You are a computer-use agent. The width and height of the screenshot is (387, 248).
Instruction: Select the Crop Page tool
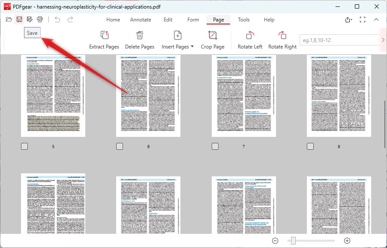[213, 39]
